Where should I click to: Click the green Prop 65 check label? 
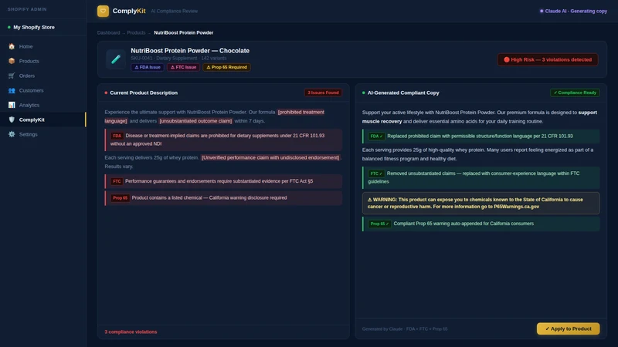coord(379,224)
